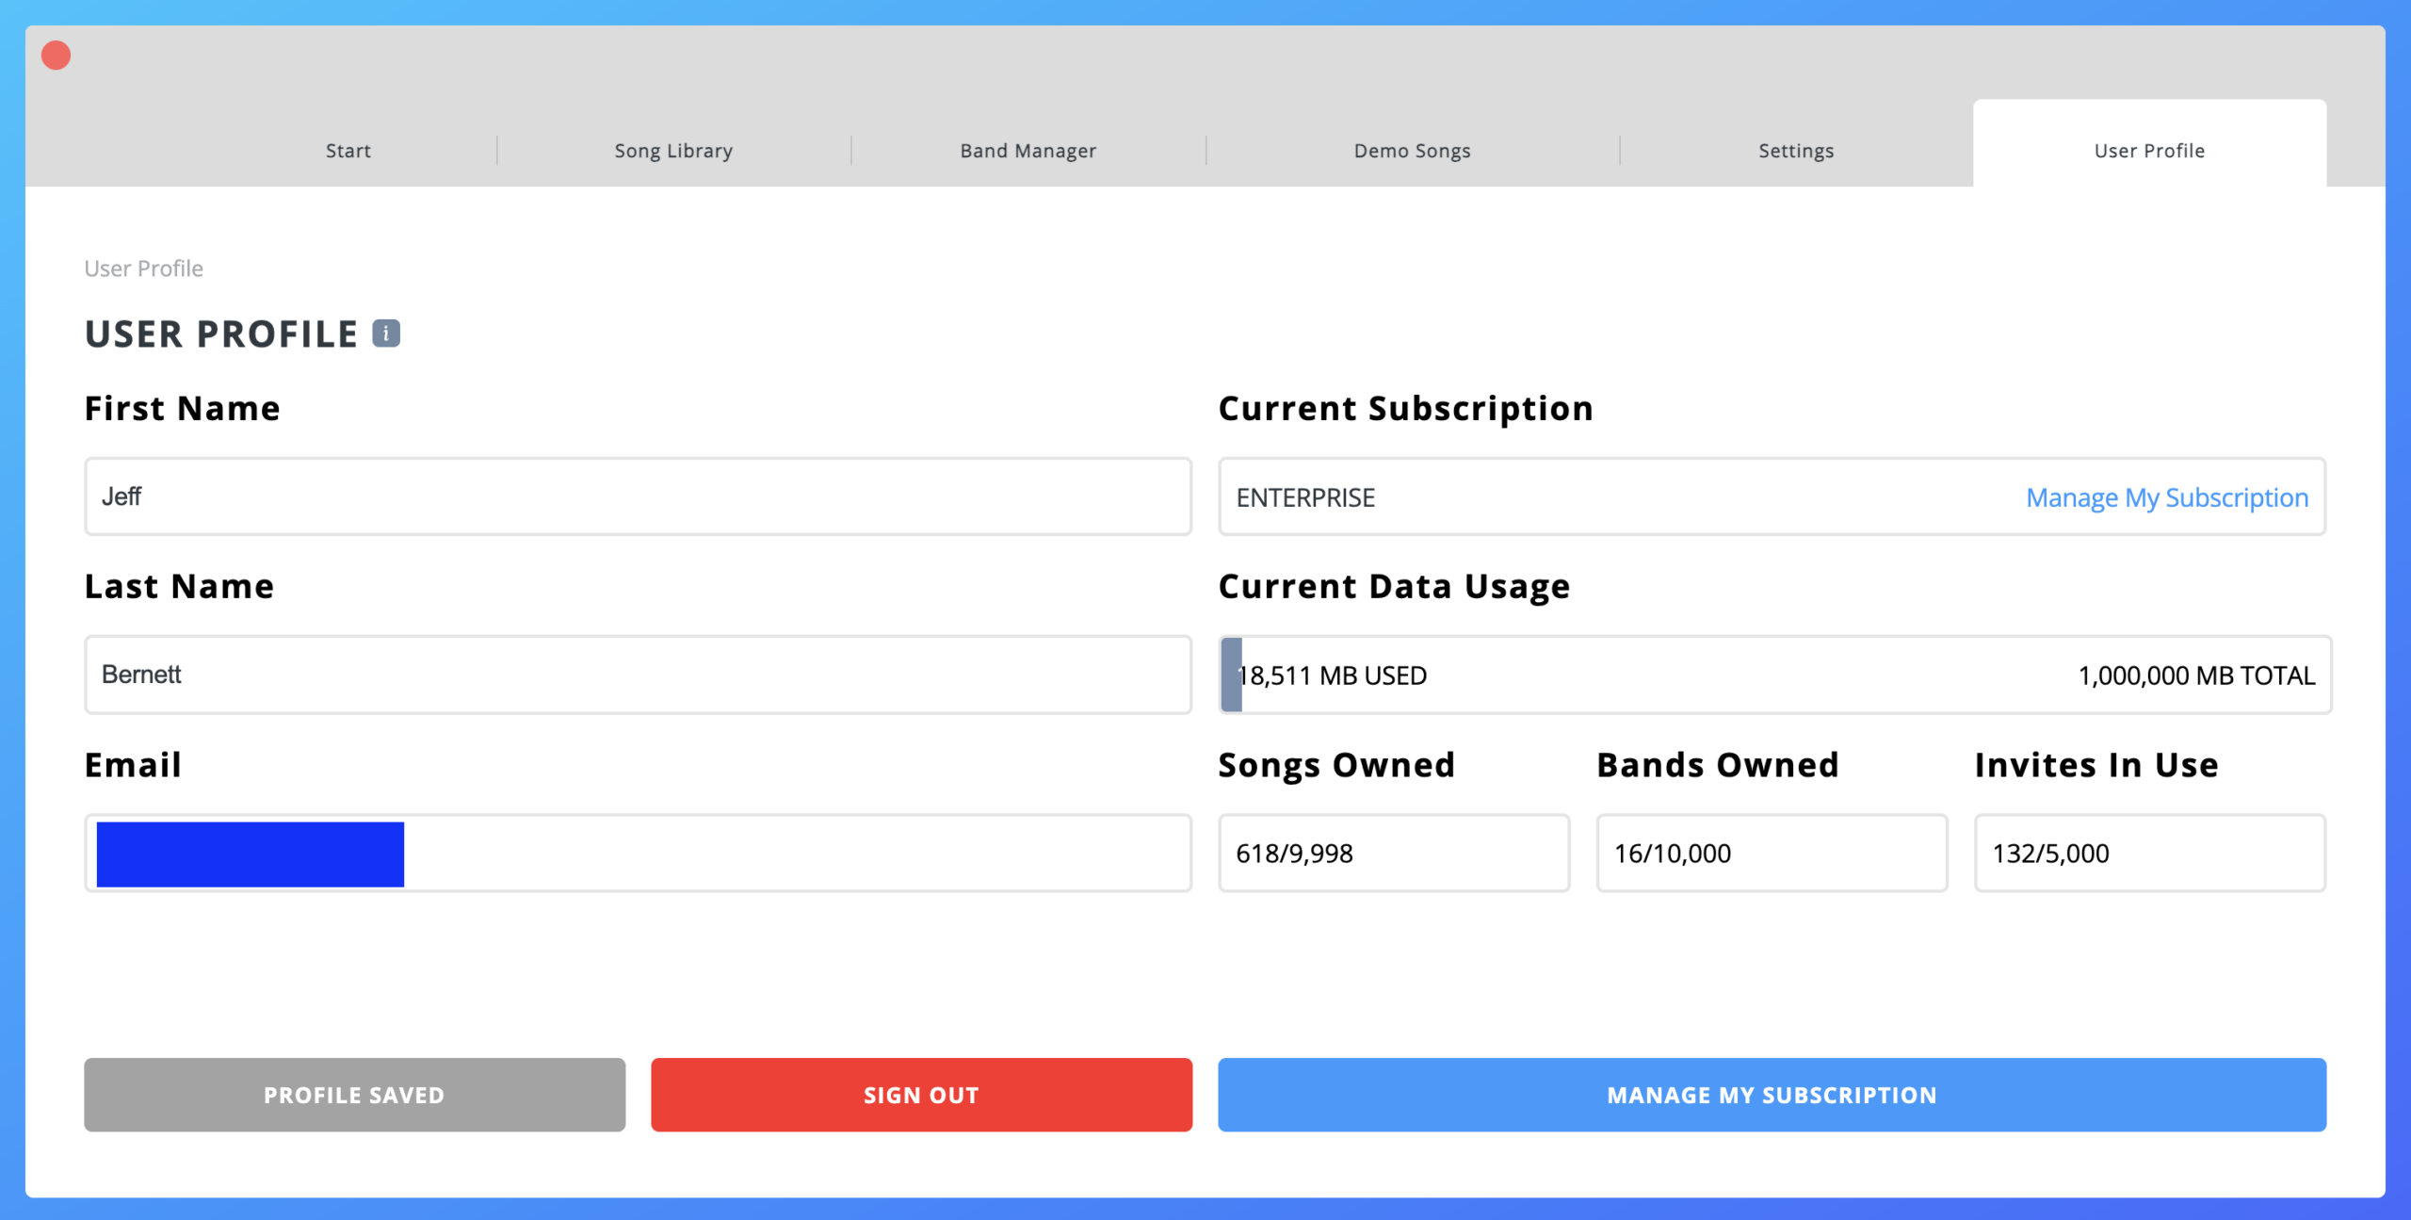The height and width of the screenshot is (1220, 2411).
Task: Click the Songs Owned 618/9,998 box
Action: [x=1394, y=854]
